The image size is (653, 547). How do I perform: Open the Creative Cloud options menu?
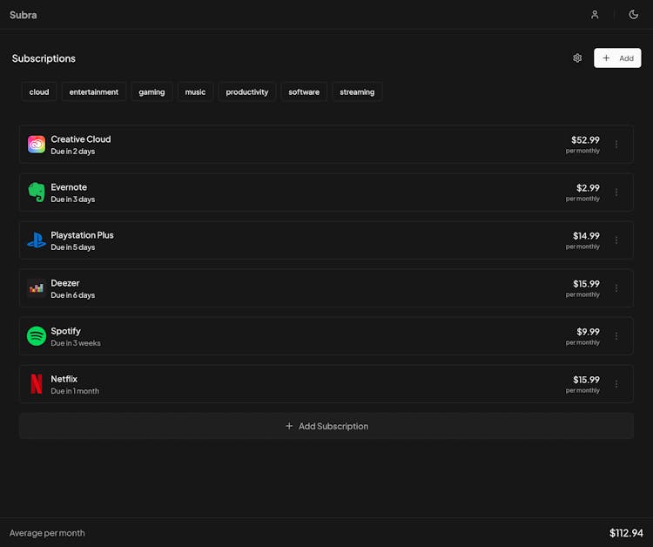point(616,145)
